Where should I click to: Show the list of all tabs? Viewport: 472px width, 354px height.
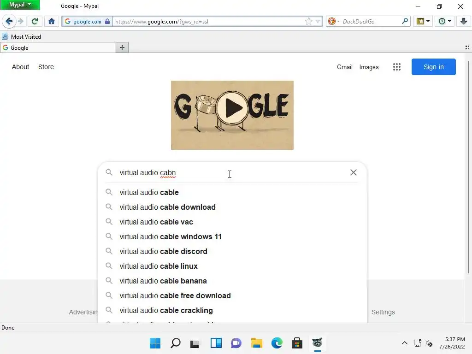click(x=467, y=47)
